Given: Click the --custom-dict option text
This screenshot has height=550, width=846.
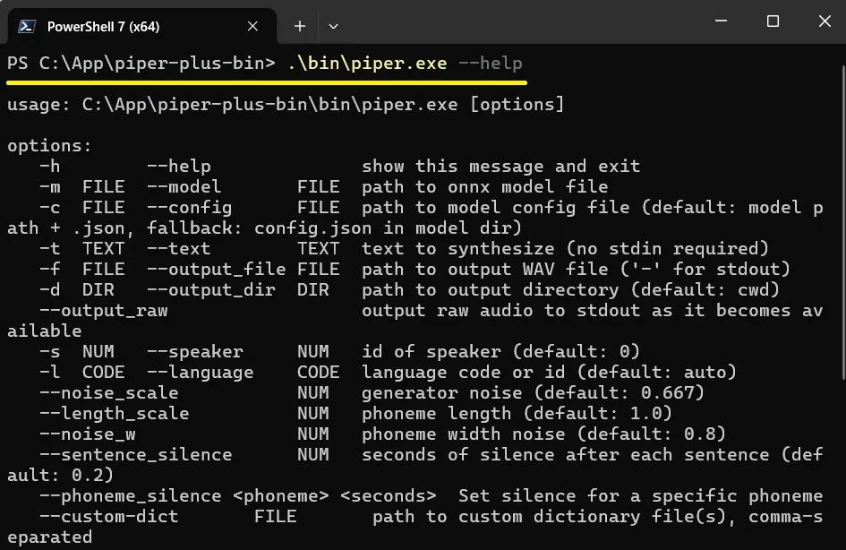Looking at the screenshot, I should [109, 517].
